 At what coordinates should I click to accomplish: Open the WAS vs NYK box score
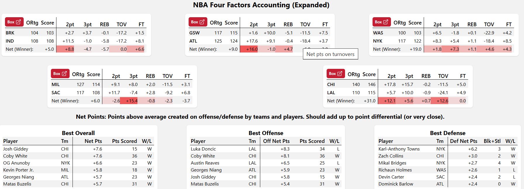[x=382, y=22]
